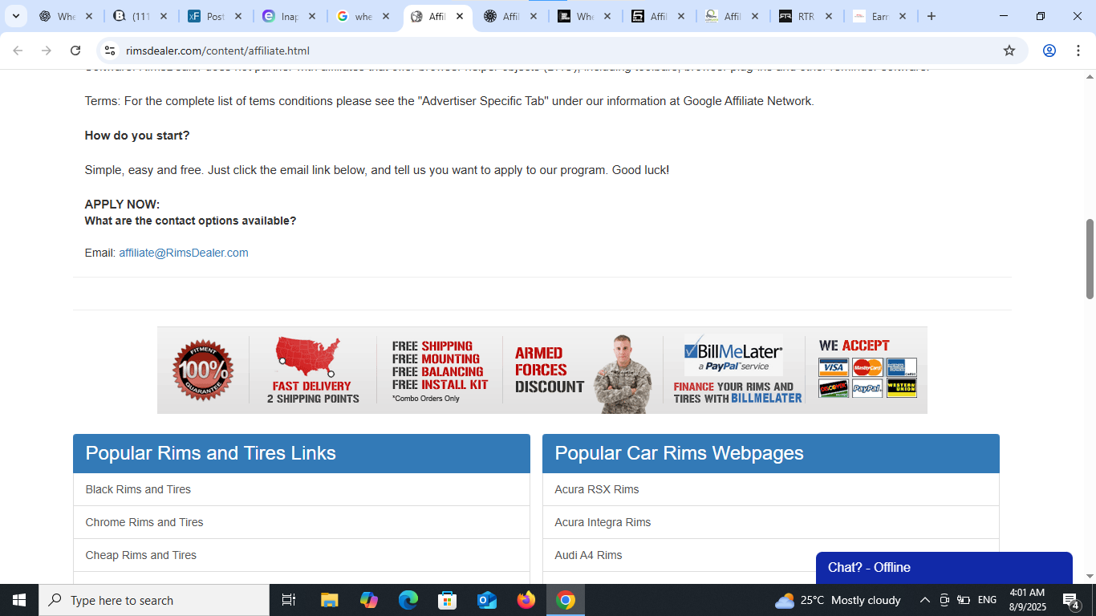The height and width of the screenshot is (616, 1096).
Task: Click the 100% Fitment Guarantee badge
Action: (203, 370)
